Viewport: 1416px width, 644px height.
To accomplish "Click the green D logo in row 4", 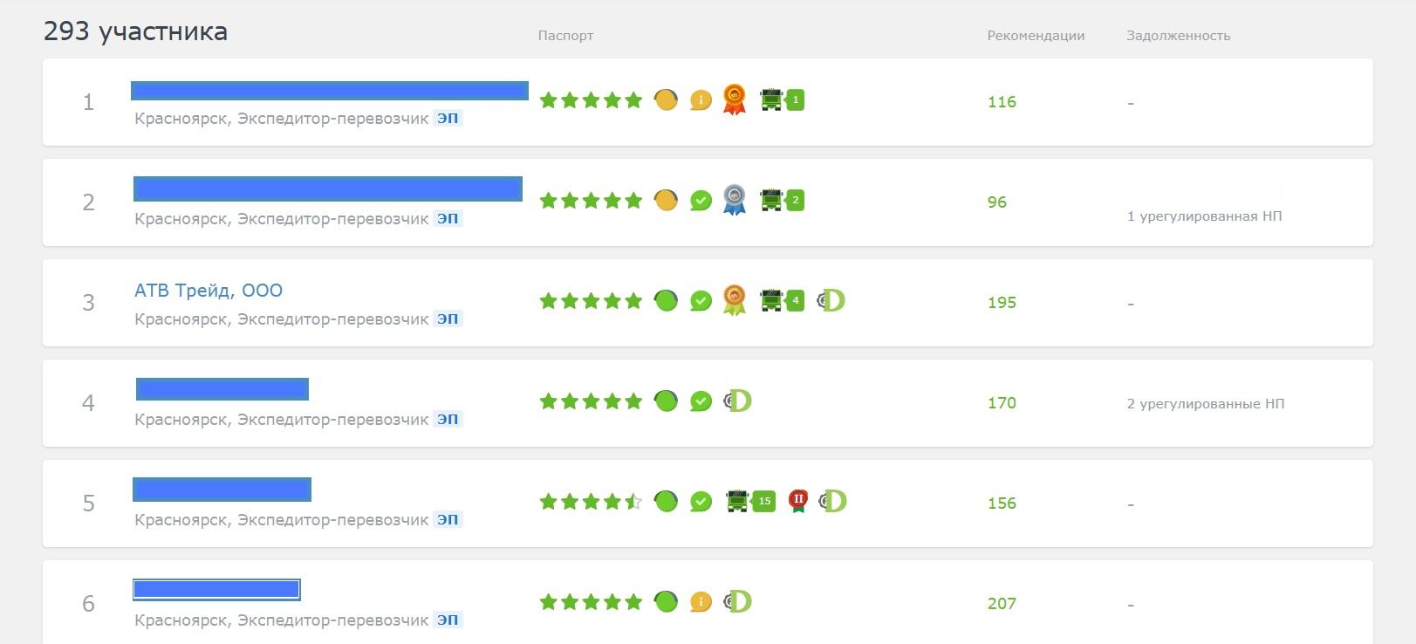I will 738,401.
